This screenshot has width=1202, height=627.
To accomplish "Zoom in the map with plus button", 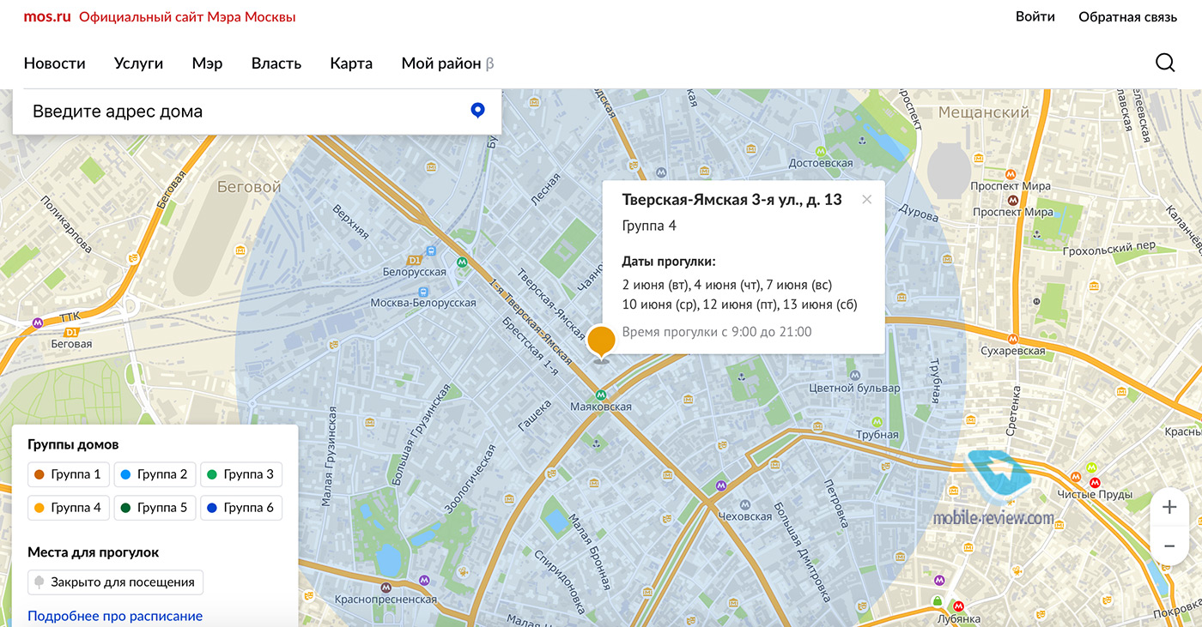I will [1169, 507].
